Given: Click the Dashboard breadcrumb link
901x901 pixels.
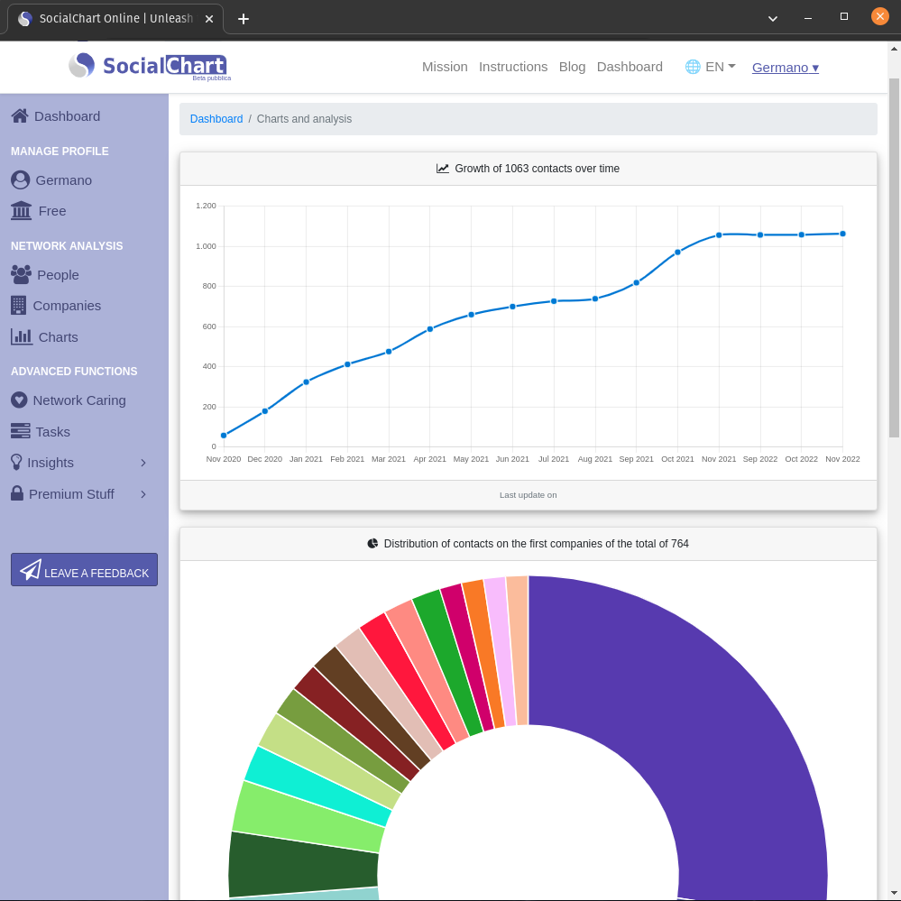Looking at the screenshot, I should pyautogui.click(x=216, y=119).
